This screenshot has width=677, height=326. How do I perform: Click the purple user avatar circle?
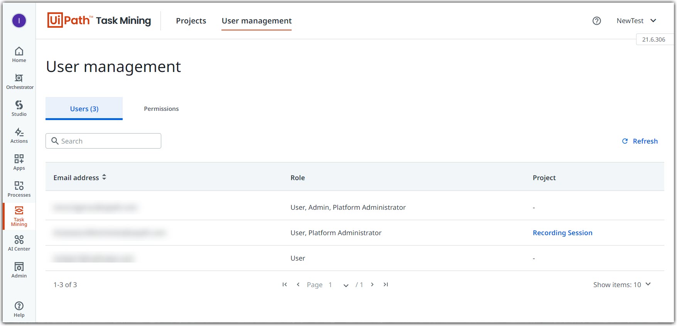[x=19, y=20]
